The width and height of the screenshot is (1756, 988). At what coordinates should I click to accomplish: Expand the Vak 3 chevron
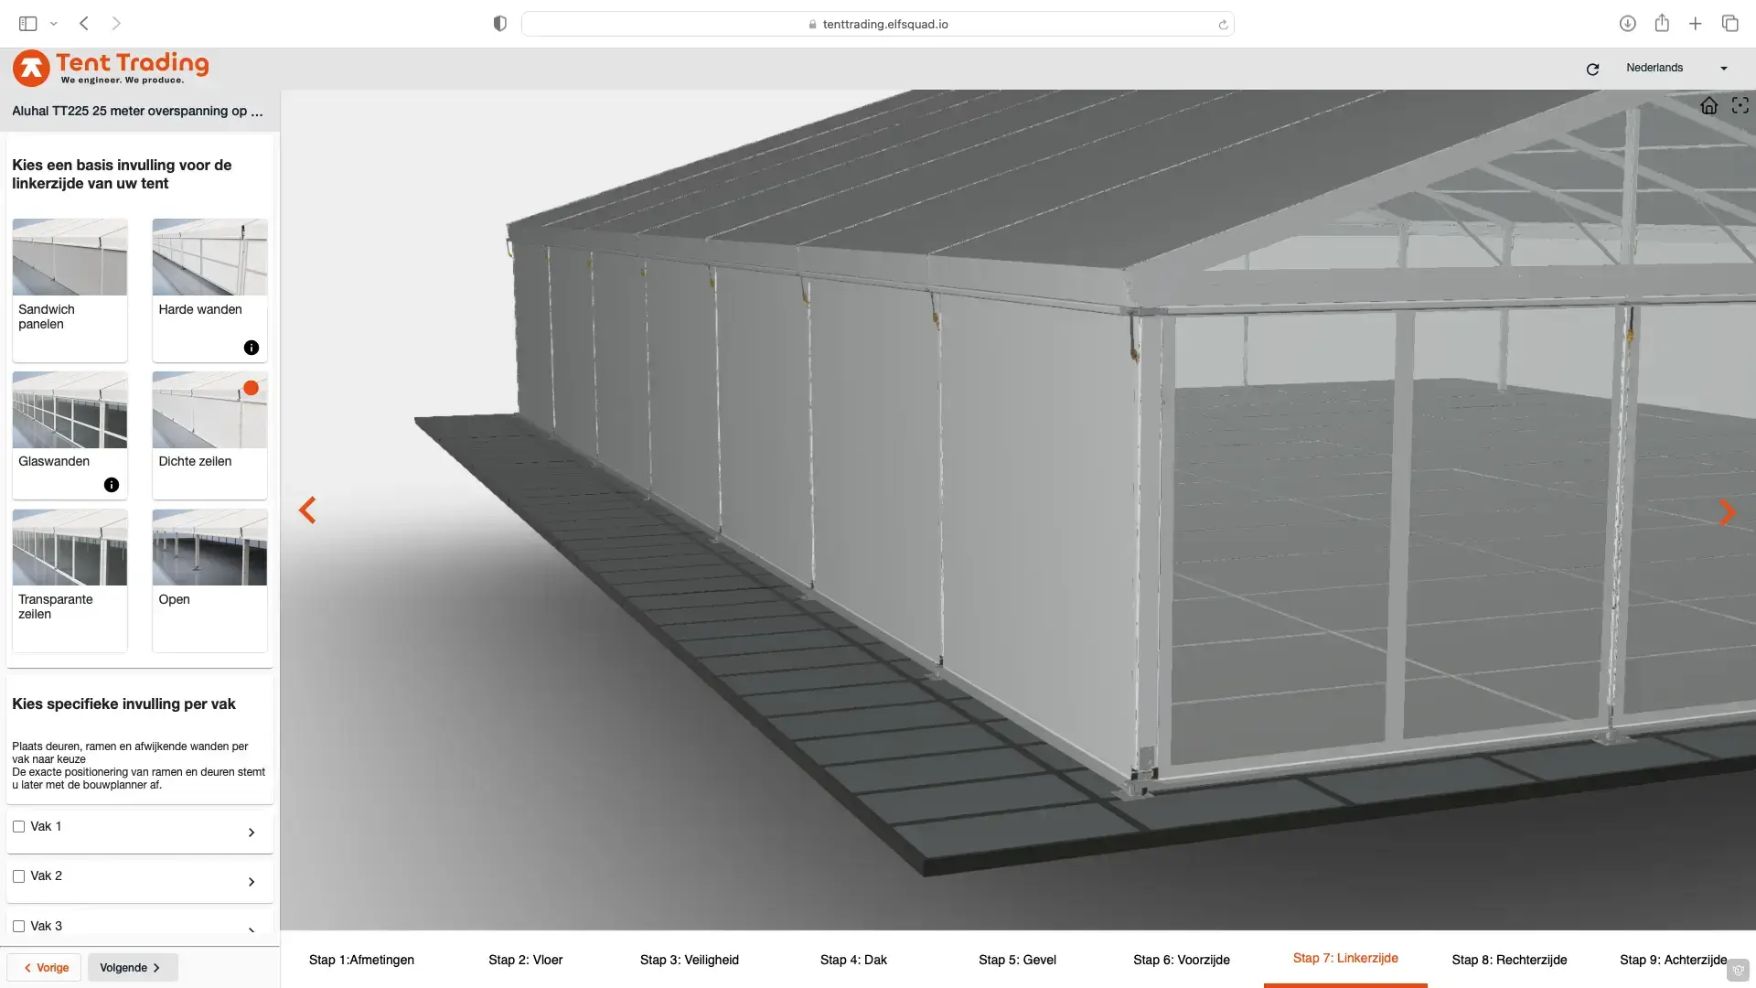252,931
